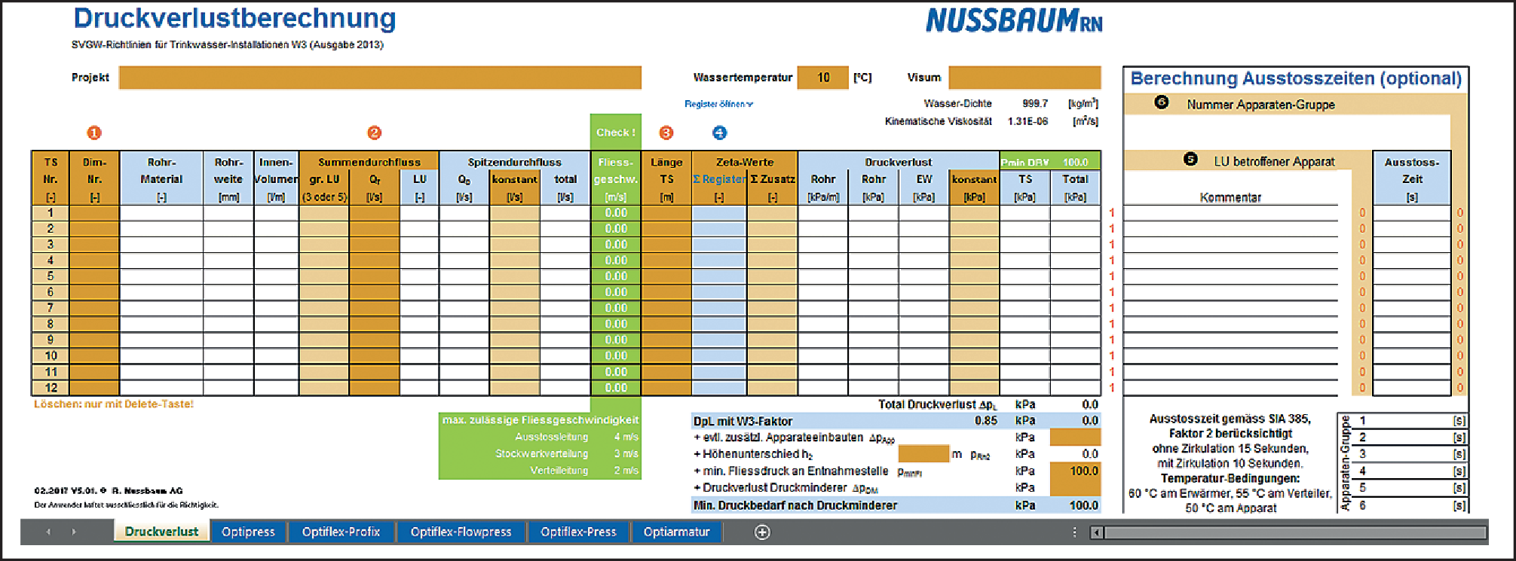Click the previous sheet navigation arrow
The image size is (1516, 561).
48,532
